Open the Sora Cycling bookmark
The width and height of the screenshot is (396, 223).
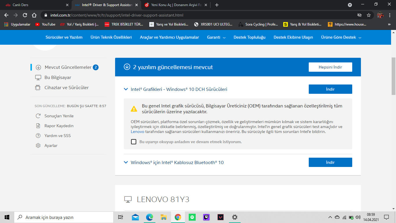tap(258, 24)
